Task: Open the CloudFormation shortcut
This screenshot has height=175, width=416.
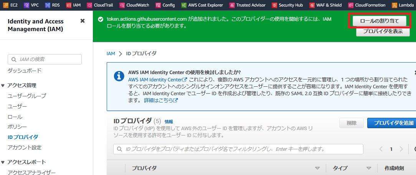Action: (x=367, y=5)
